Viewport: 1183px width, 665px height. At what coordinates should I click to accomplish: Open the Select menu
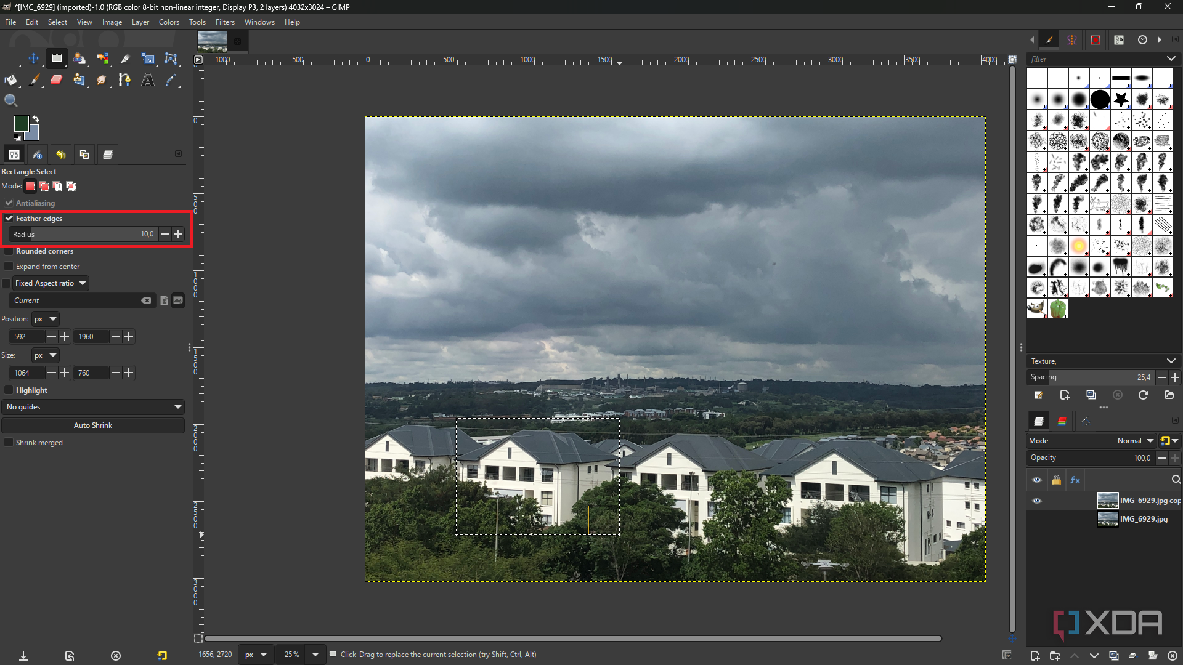(x=57, y=22)
